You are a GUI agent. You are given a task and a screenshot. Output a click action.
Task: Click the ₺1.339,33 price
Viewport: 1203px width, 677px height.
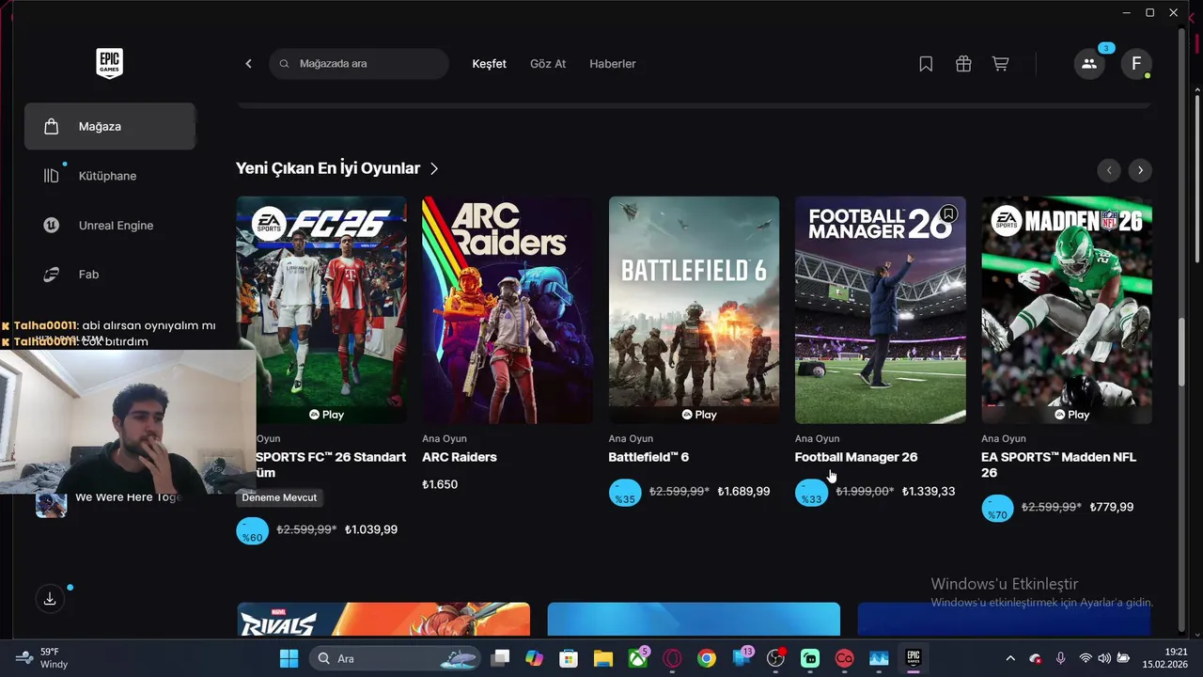point(929,492)
